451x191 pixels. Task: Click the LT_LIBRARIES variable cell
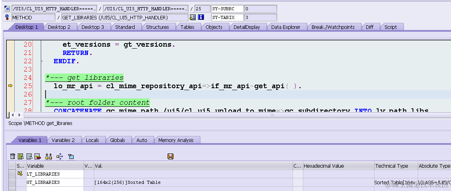coord(55,174)
